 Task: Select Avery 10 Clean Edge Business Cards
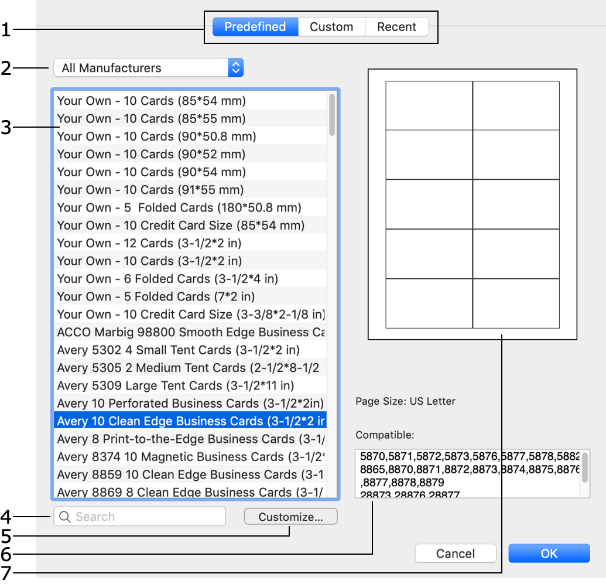point(190,421)
